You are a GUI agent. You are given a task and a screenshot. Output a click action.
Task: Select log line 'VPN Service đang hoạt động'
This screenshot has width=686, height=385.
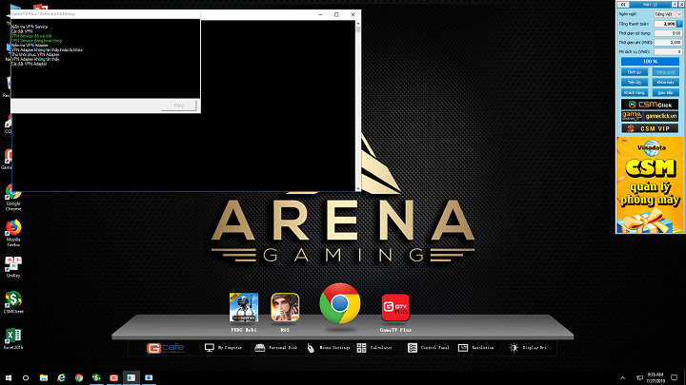[36, 41]
